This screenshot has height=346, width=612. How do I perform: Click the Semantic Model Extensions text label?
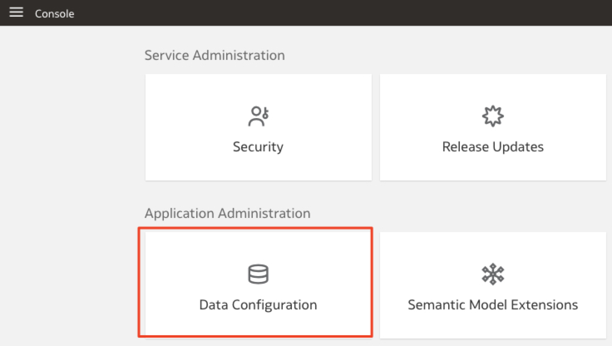click(x=493, y=305)
